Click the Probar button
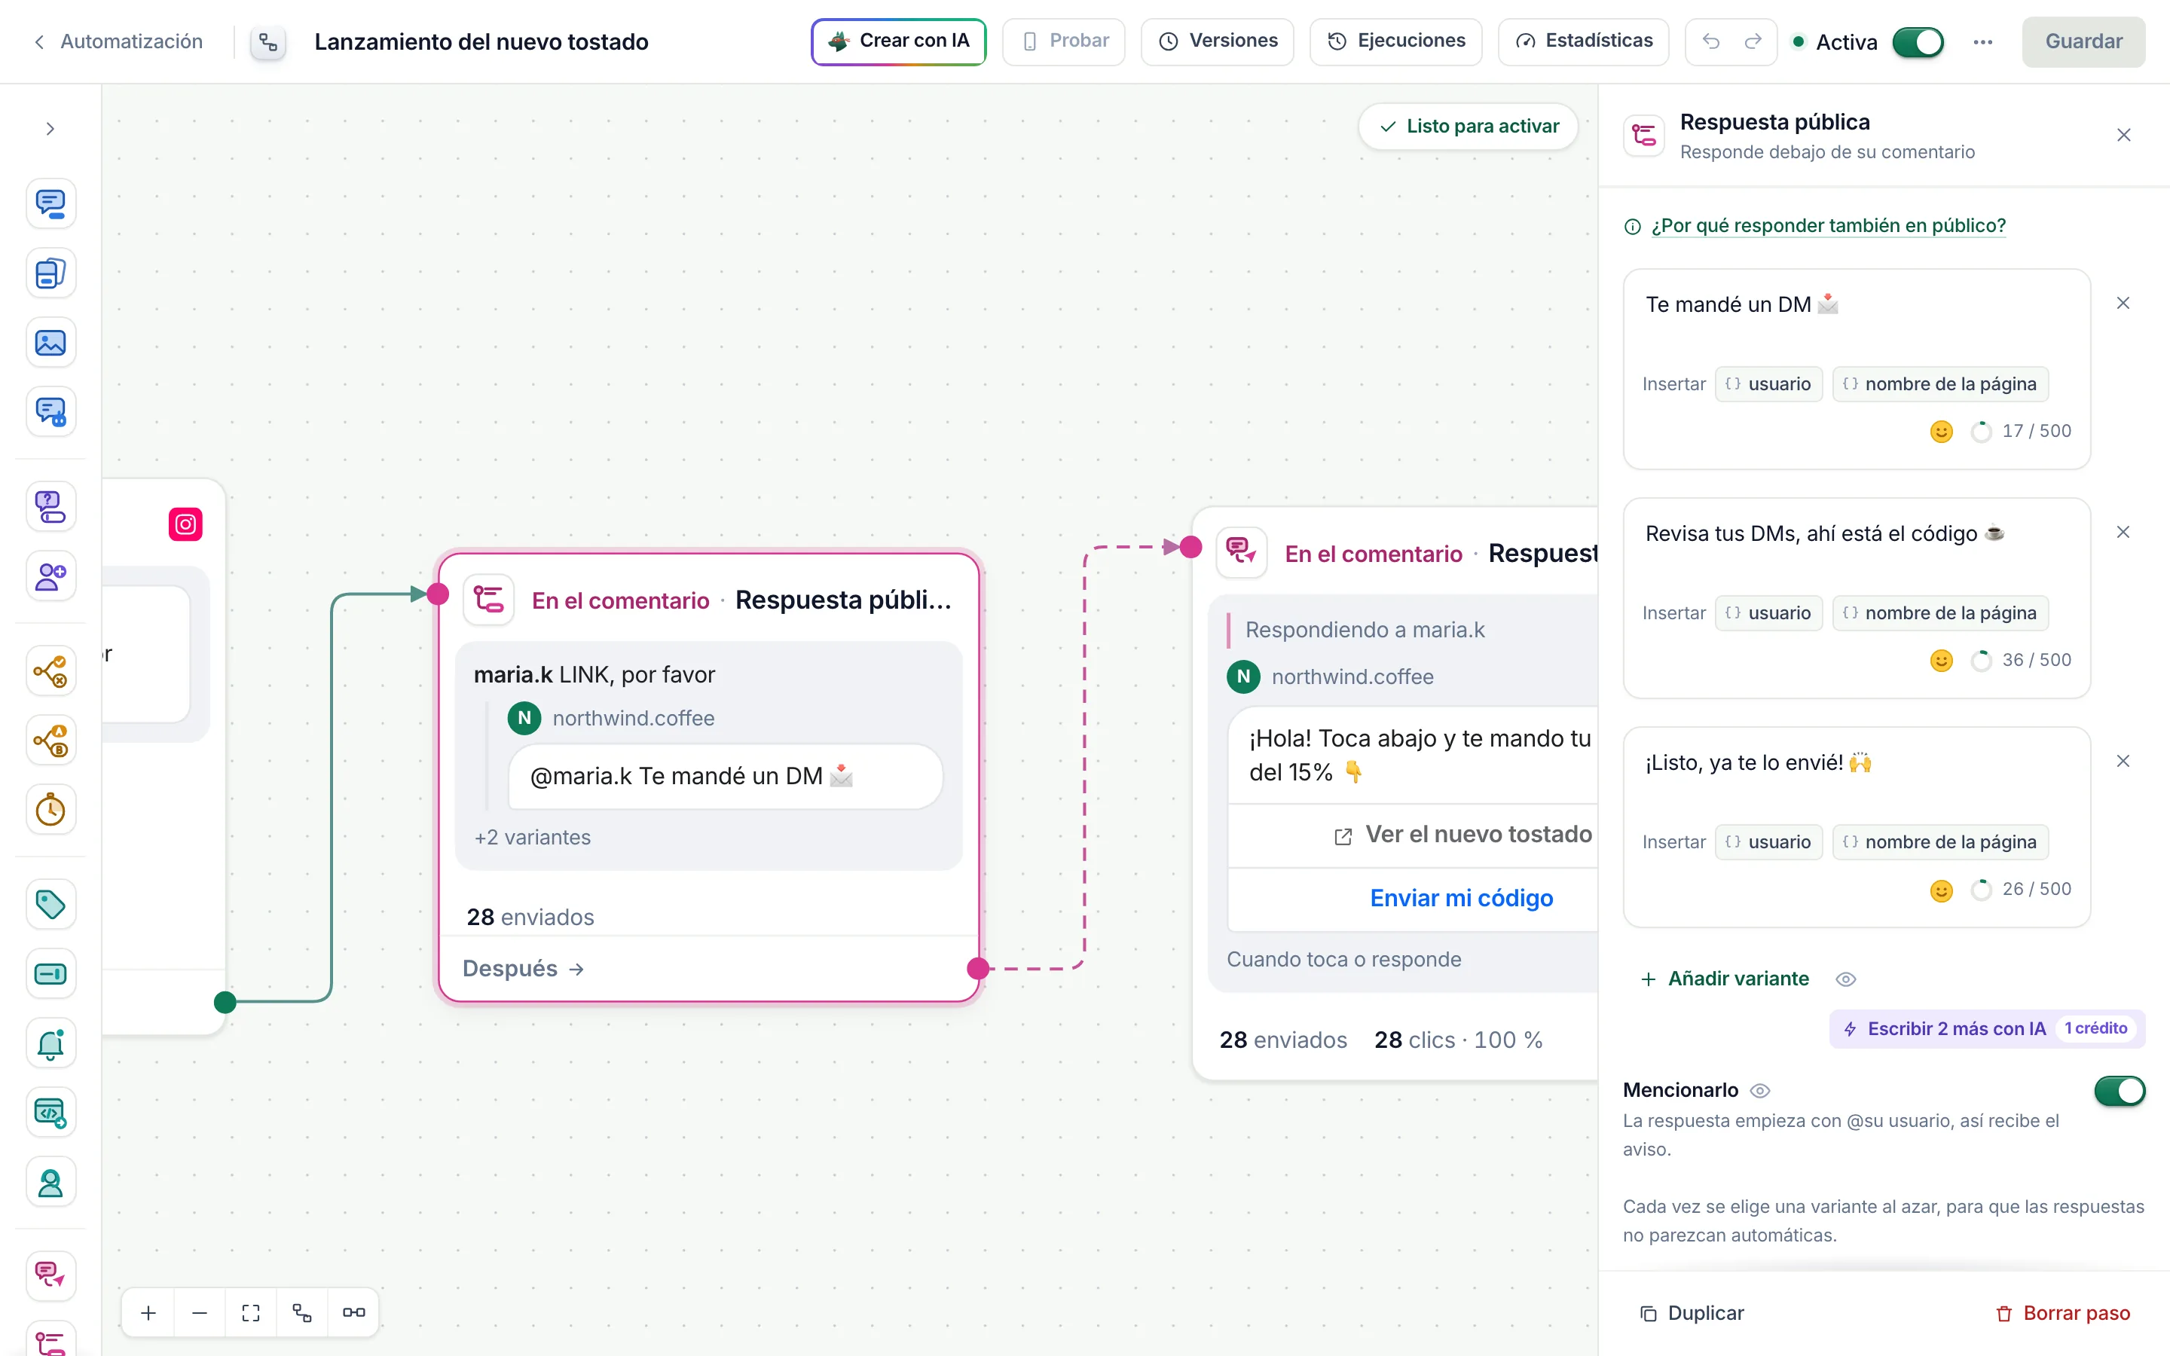 coord(1062,41)
